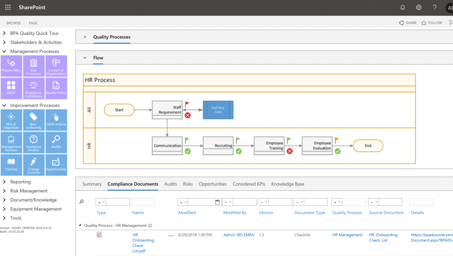Click the PDF file type icon in the documents list

[x=99, y=234]
